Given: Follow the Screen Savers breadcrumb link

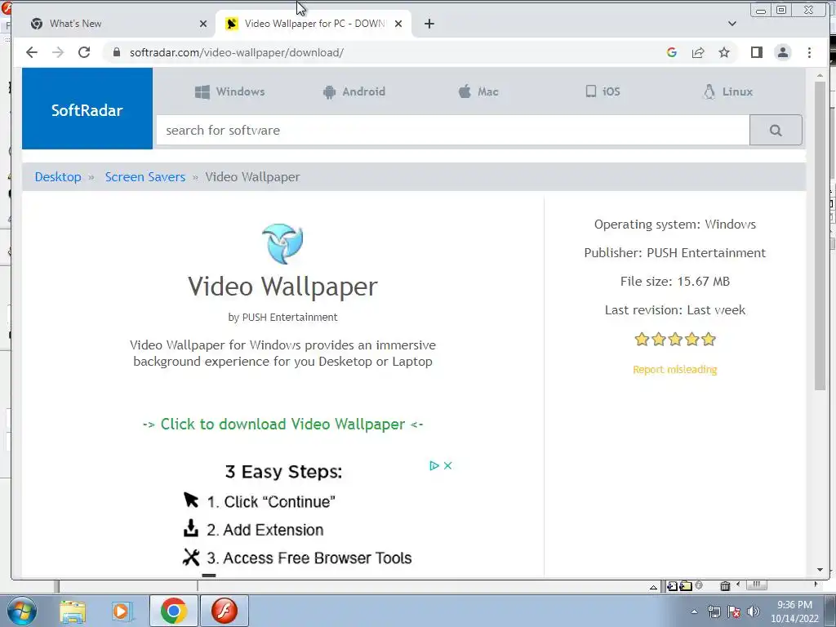Looking at the screenshot, I should tap(145, 177).
